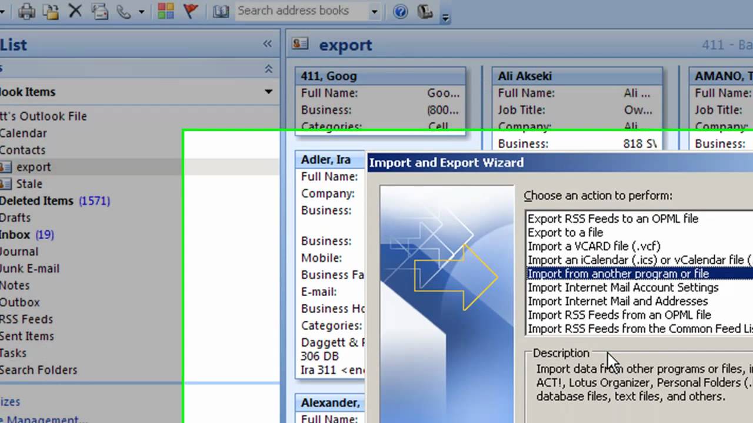Click the Import and Export Wizard title bar
This screenshot has height=423, width=753.
(560, 162)
